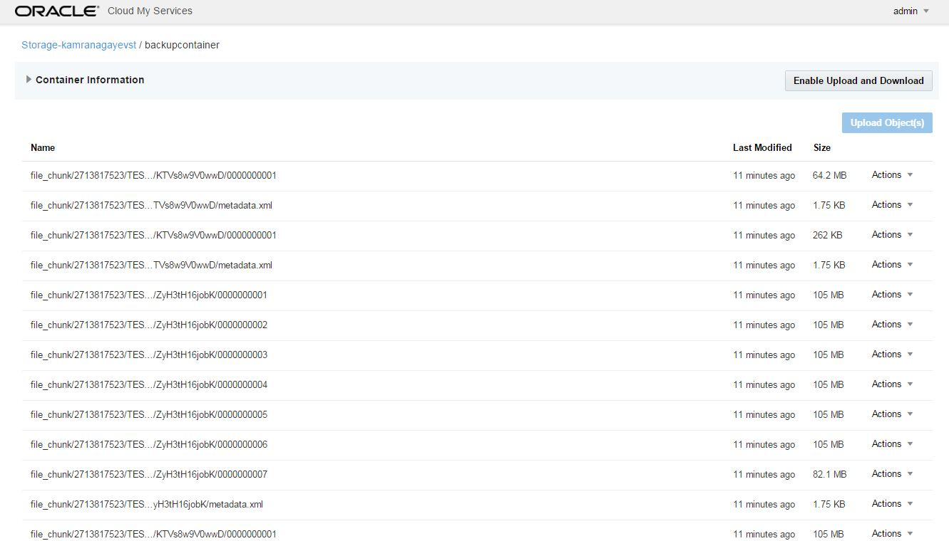The height and width of the screenshot is (541, 949).
Task: Click the Name column header
Action: coord(43,147)
